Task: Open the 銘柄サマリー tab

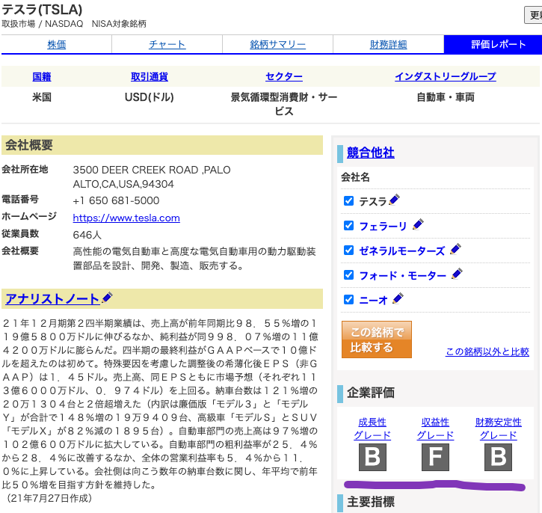Action: [x=277, y=44]
